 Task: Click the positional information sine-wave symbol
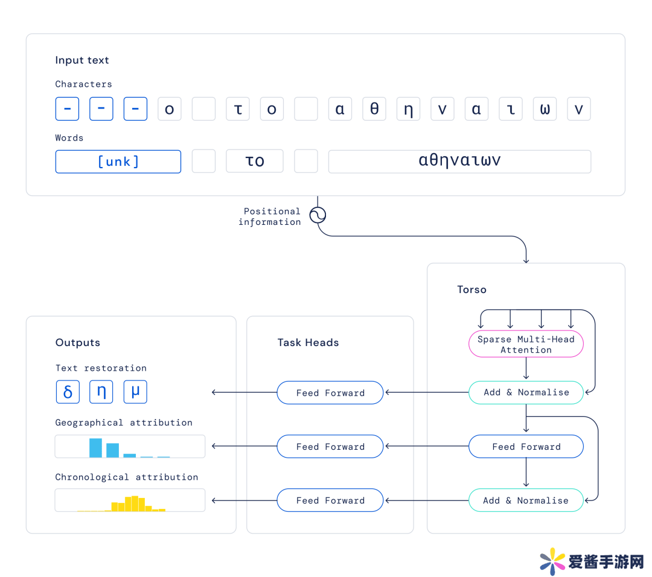click(318, 215)
